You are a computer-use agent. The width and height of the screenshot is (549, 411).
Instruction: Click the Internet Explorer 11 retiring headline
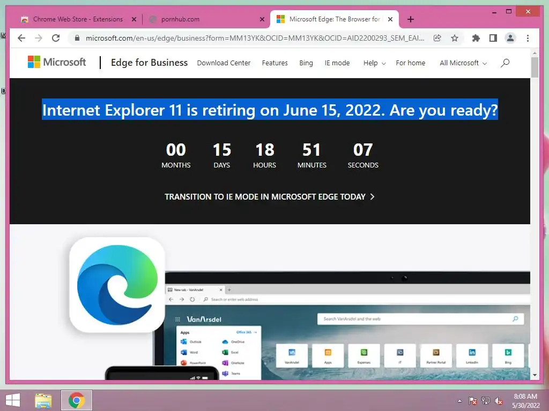tap(270, 110)
